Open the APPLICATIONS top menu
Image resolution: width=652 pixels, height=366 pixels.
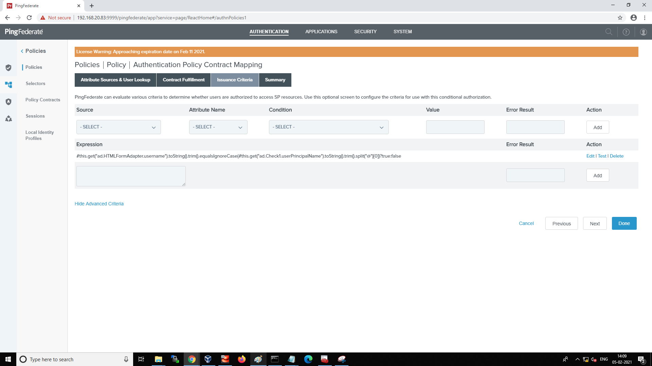tap(321, 32)
